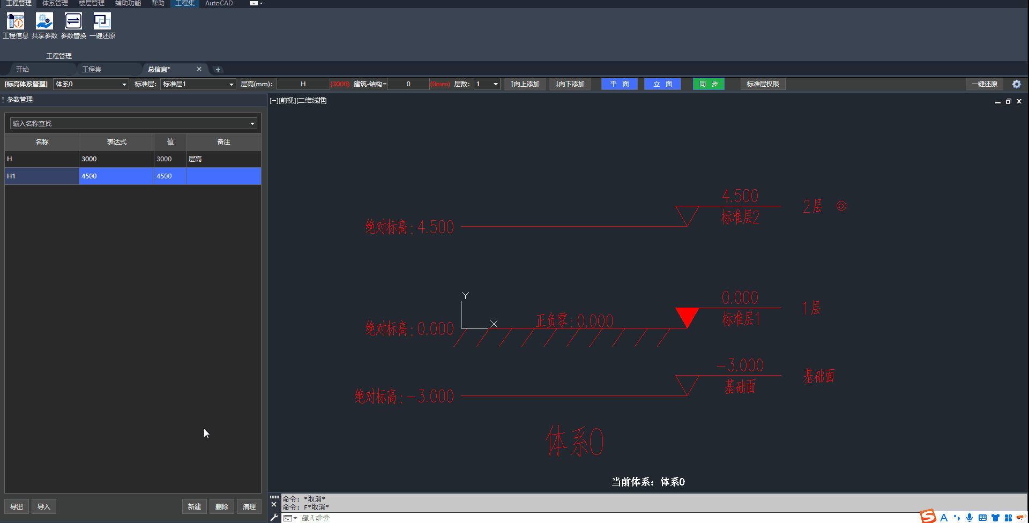
Task: Open the 楼层管理 menu
Action: point(92,3)
